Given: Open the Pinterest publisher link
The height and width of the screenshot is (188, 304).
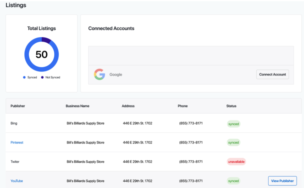Looking at the screenshot, I should (17, 142).
